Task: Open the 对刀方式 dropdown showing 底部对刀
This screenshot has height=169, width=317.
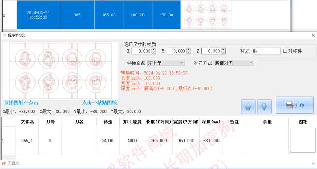Action: coord(233,63)
